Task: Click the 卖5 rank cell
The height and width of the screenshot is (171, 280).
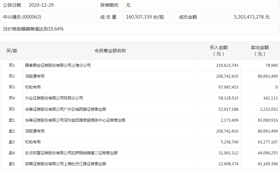Action: click(12, 164)
